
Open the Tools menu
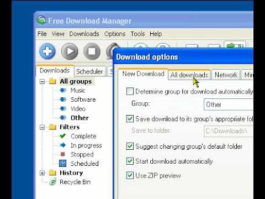(137, 34)
